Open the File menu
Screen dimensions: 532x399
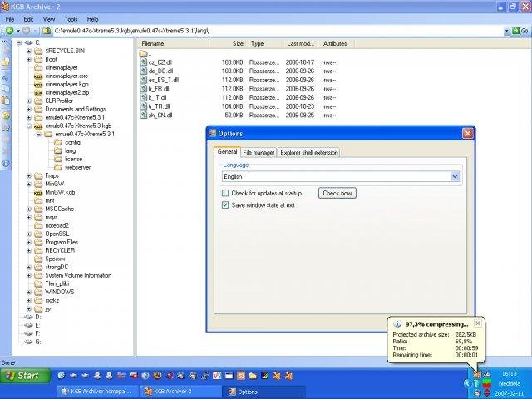pos(10,19)
